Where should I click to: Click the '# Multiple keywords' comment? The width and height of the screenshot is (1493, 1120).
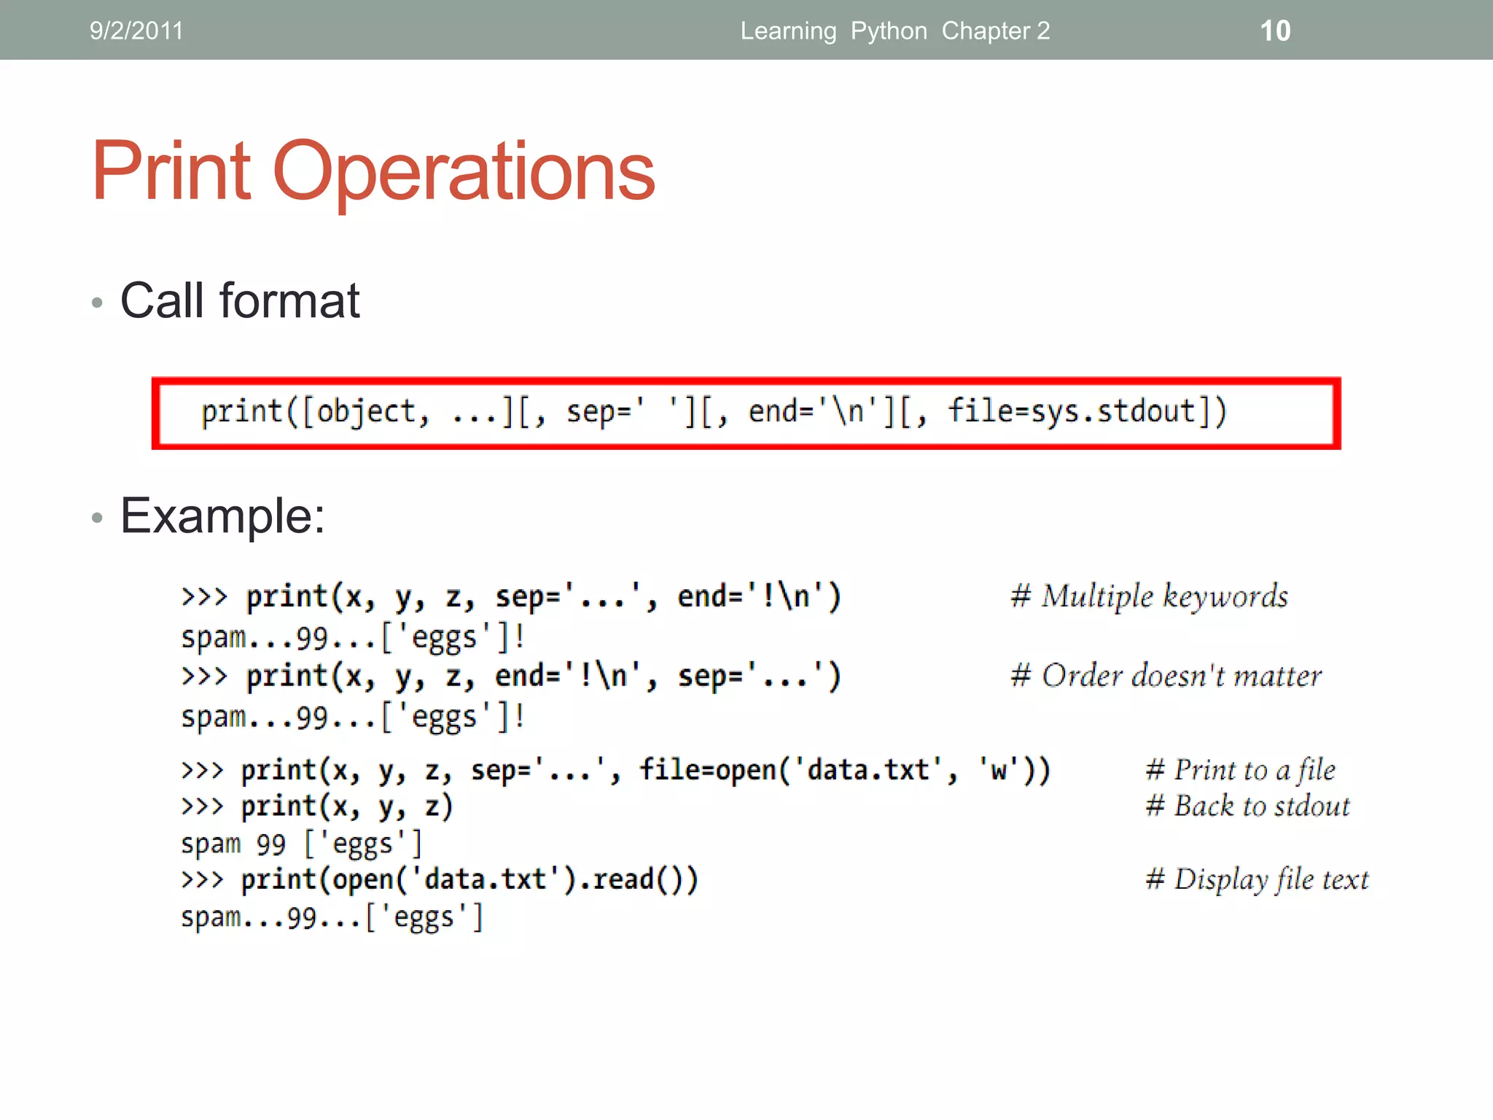click(1149, 597)
